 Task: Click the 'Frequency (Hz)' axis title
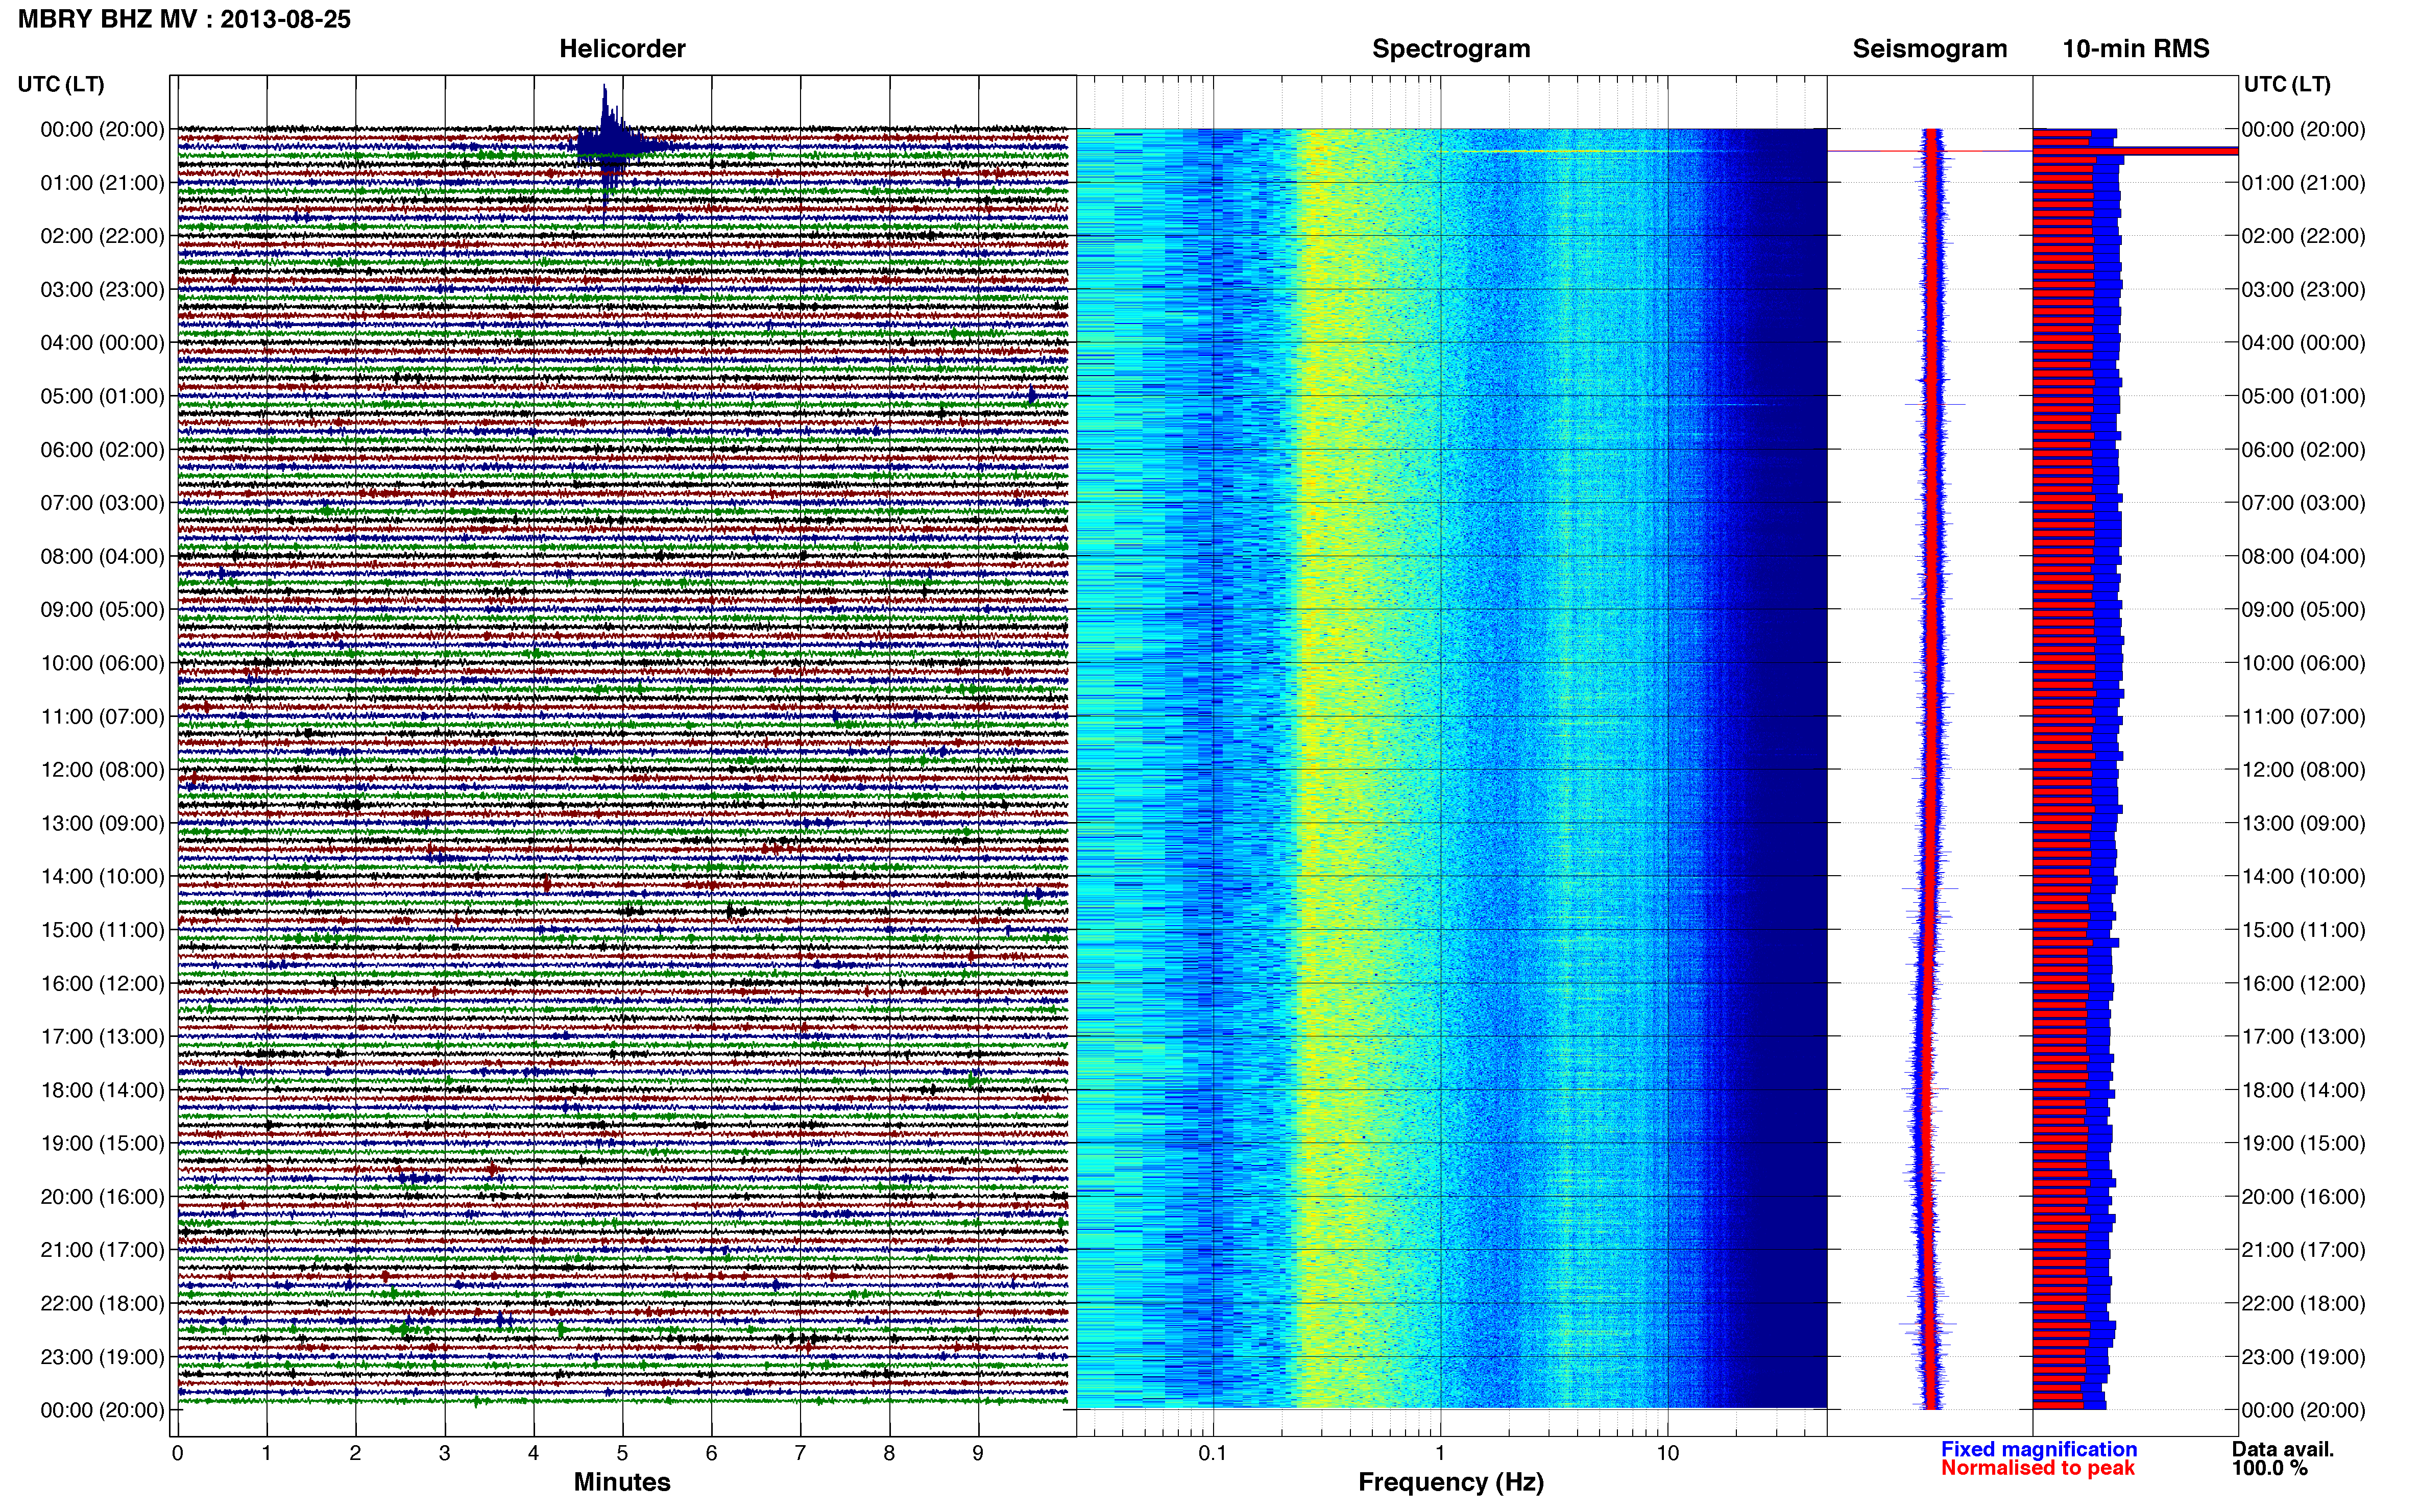tap(1450, 1482)
